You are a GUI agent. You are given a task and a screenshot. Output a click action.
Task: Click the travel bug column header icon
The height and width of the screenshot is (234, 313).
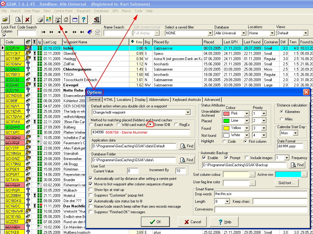(34, 42)
